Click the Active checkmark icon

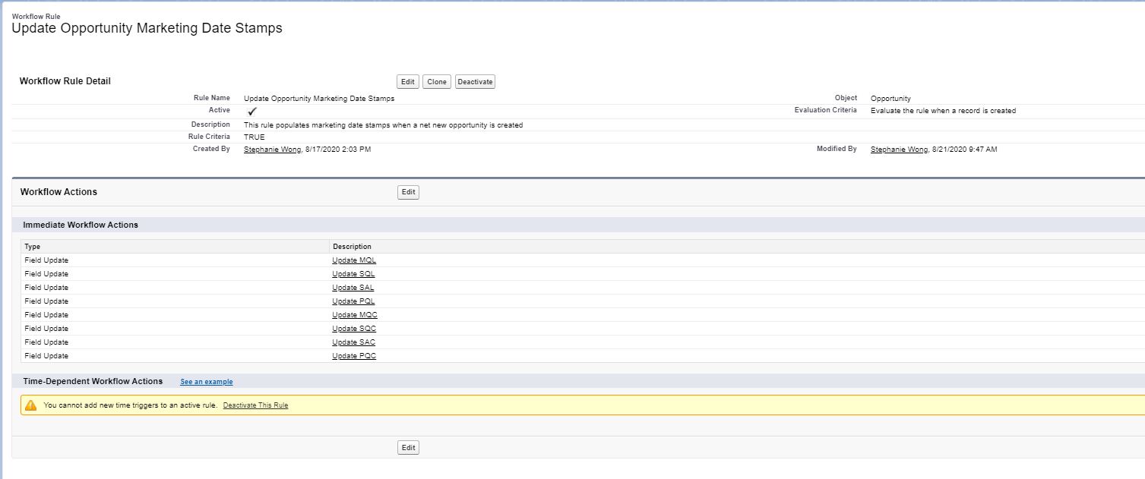(x=252, y=111)
